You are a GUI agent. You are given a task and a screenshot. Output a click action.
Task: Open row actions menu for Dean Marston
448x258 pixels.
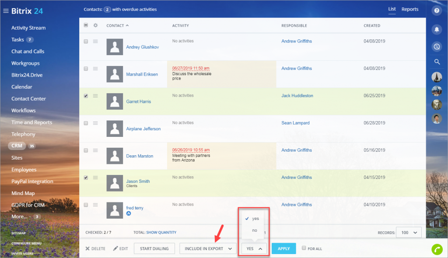click(x=95, y=150)
